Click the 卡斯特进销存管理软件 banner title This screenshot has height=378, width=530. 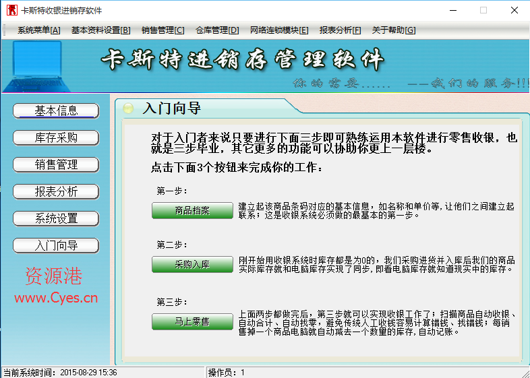pyautogui.click(x=242, y=59)
